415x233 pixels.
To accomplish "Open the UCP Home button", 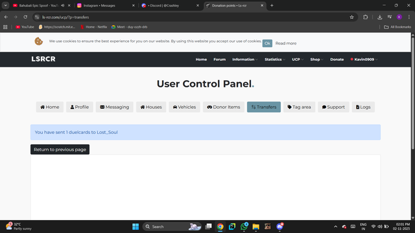I will click(50, 107).
